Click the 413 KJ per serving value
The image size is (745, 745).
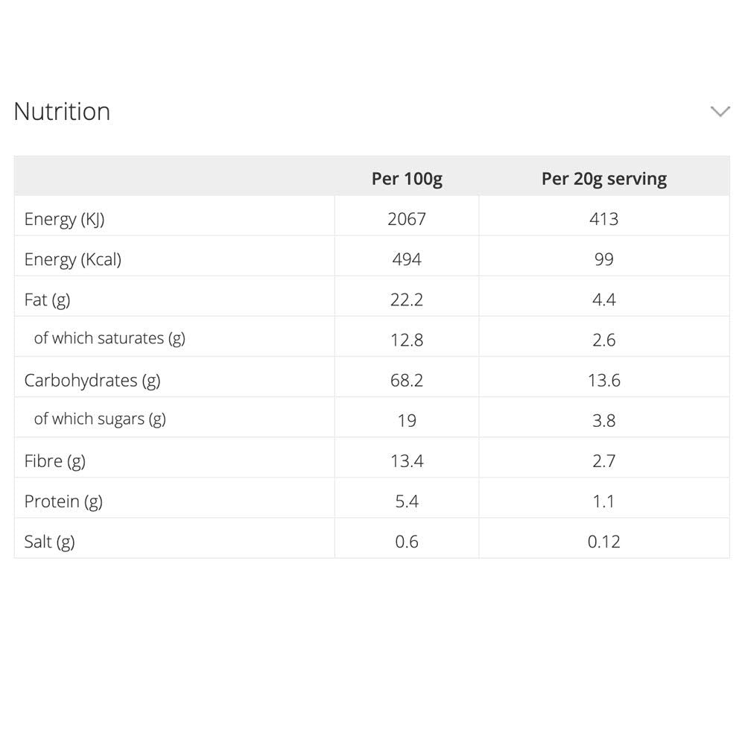click(603, 219)
